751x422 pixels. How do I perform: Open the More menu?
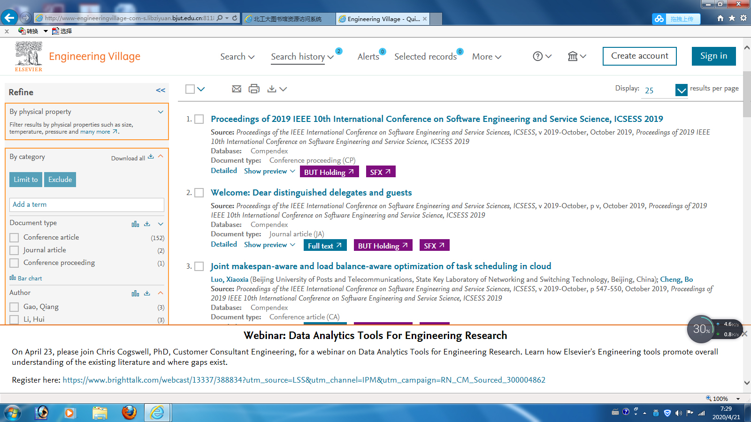pyautogui.click(x=487, y=56)
